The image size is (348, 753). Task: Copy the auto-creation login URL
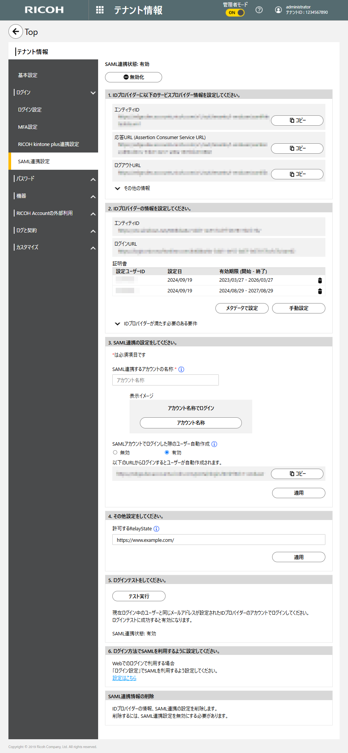(297, 474)
